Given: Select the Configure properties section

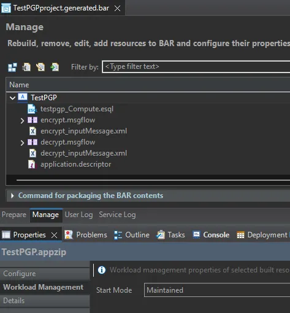Looking at the screenshot, I should (x=45, y=274).
